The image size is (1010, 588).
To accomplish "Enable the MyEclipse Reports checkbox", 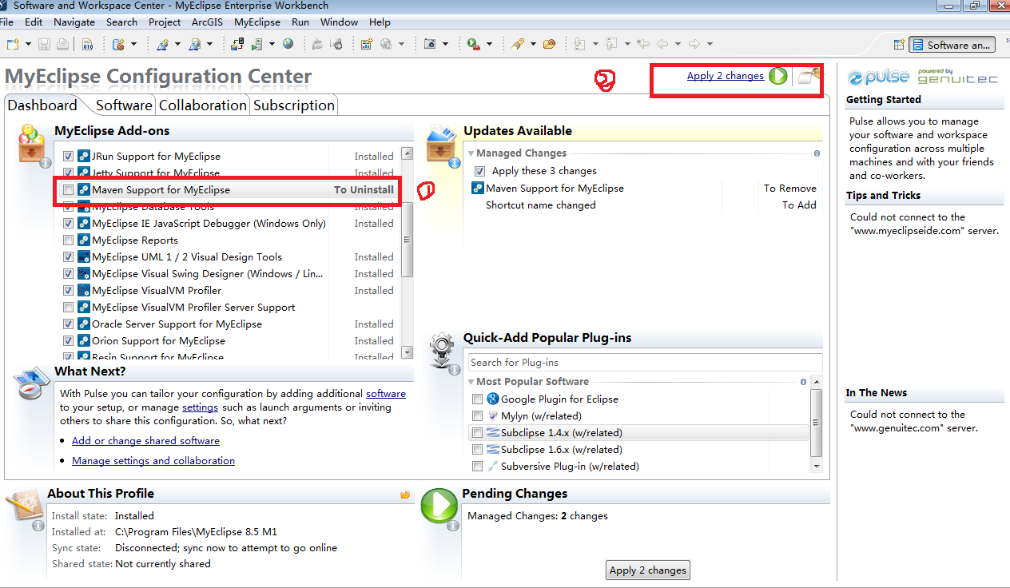I will pos(68,240).
